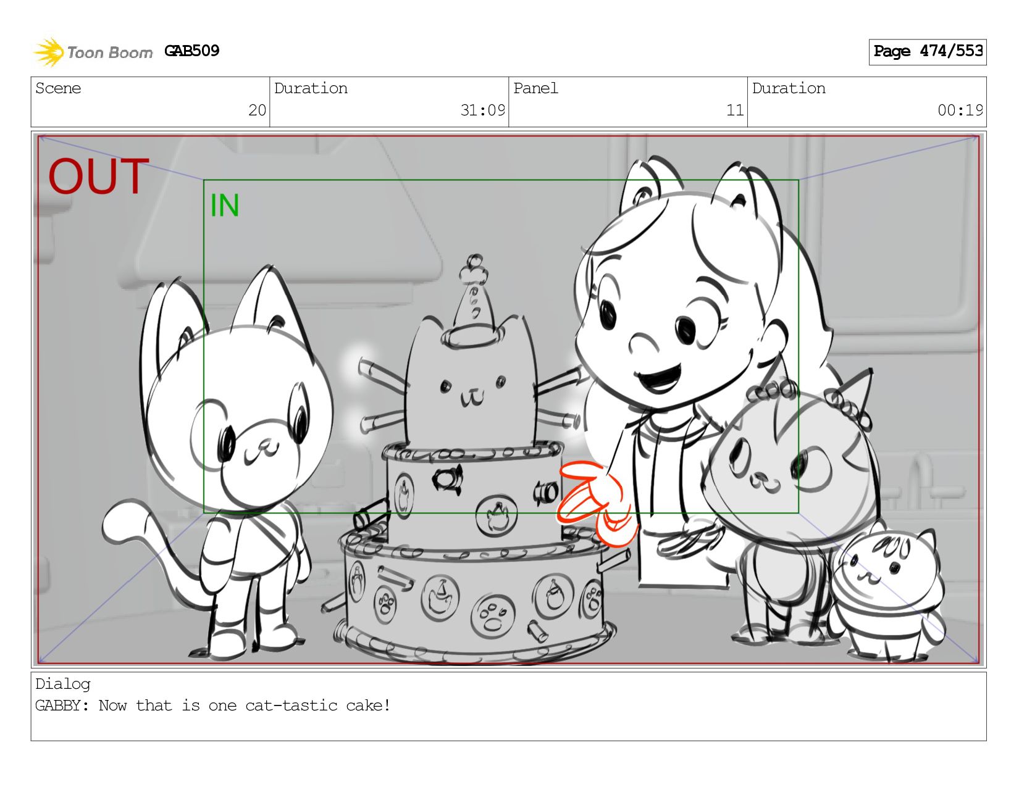Viewport: 1019px width, 787px height.
Task: Select the GAB509 project title text
Action: click(x=192, y=51)
